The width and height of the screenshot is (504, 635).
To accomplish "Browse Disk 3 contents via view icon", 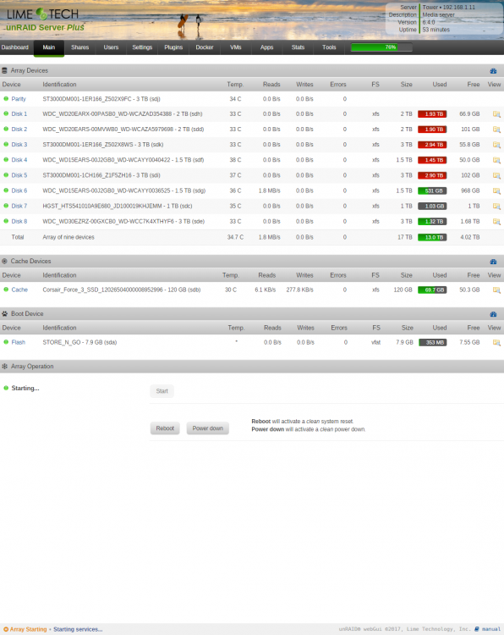I will (496, 145).
